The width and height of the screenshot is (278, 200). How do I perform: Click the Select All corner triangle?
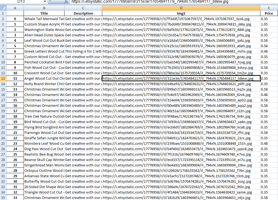point(3,8)
